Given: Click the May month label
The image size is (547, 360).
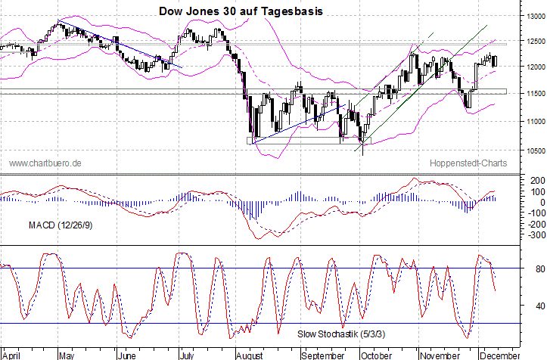Looking at the screenshot, I should (x=67, y=355).
